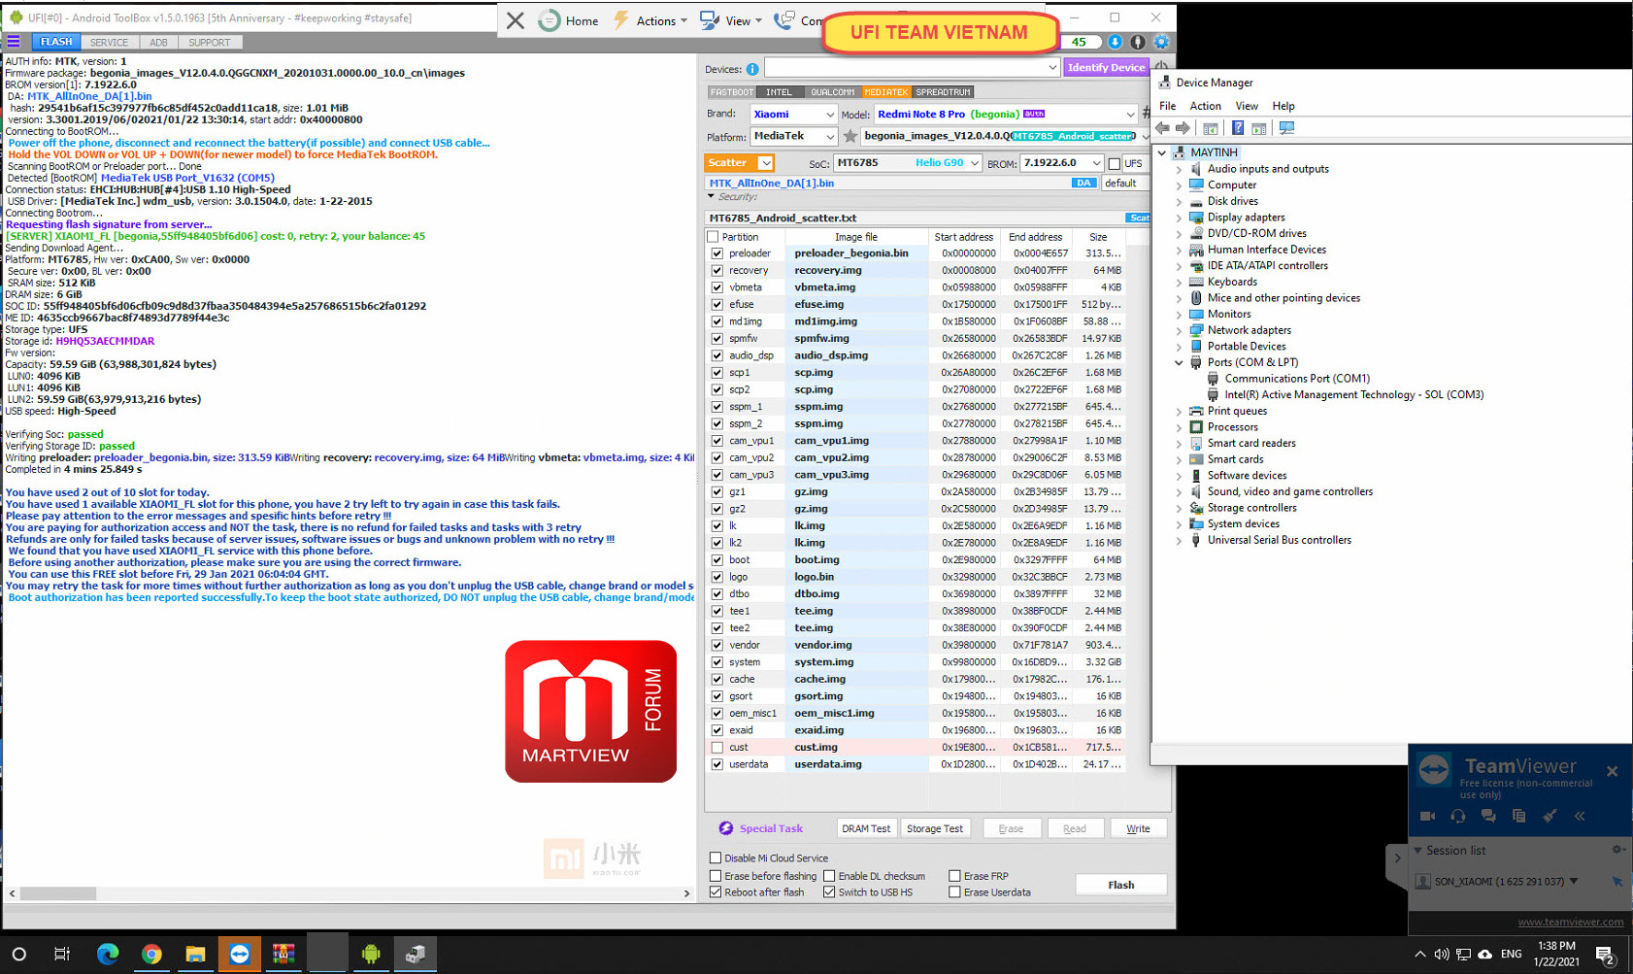Open TeamViewer session list gear settings
Image resolution: width=1633 pixels, height=974 pixels.
[1618, 850]
